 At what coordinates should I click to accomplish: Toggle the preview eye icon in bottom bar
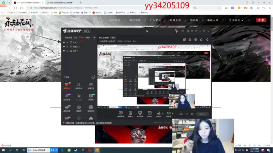(187, 114)
